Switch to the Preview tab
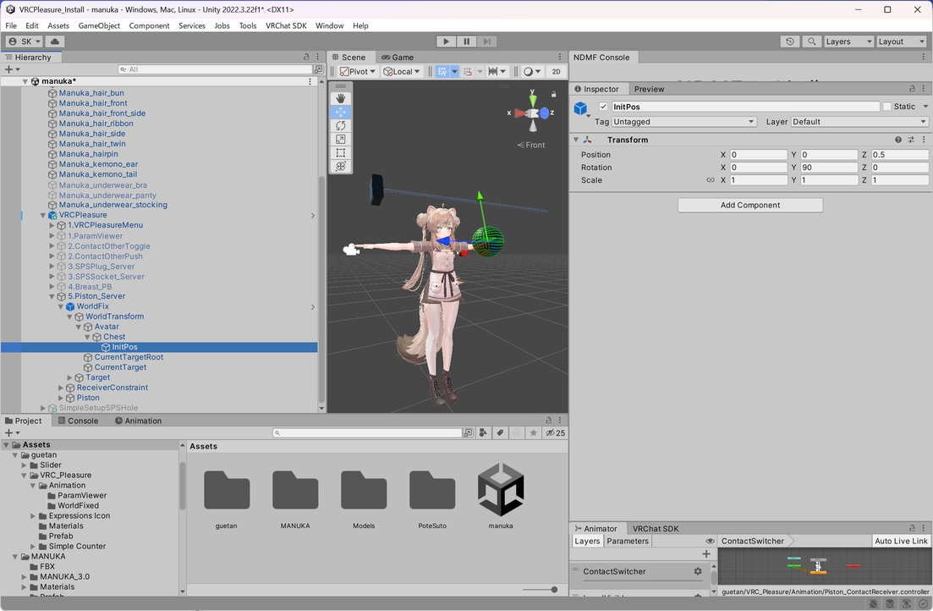The width and height of the screenshot is (933, 611). pyautogui.click(x=649, y=89)
